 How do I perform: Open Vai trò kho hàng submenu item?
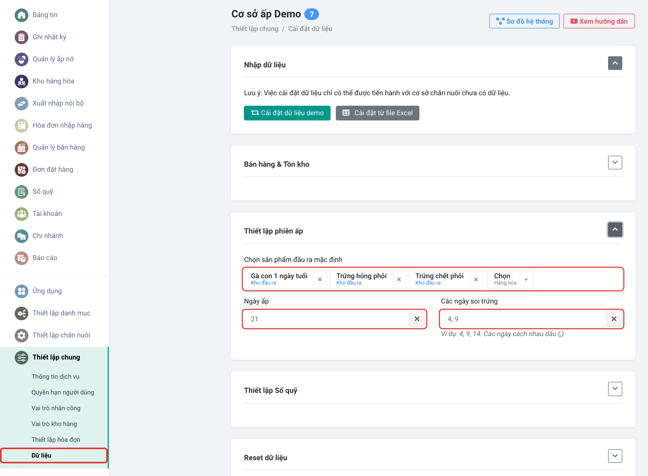coord(54,424)
